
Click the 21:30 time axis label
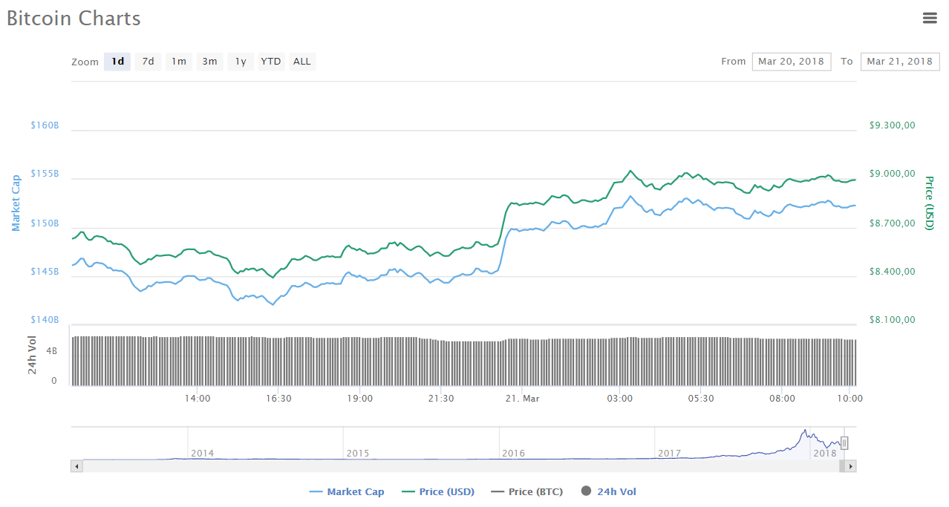441,399
